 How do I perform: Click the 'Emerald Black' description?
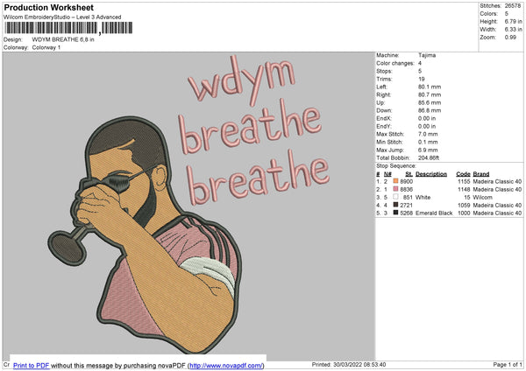[x=434, y=213]
